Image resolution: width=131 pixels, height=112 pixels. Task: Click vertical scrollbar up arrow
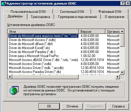122,31
